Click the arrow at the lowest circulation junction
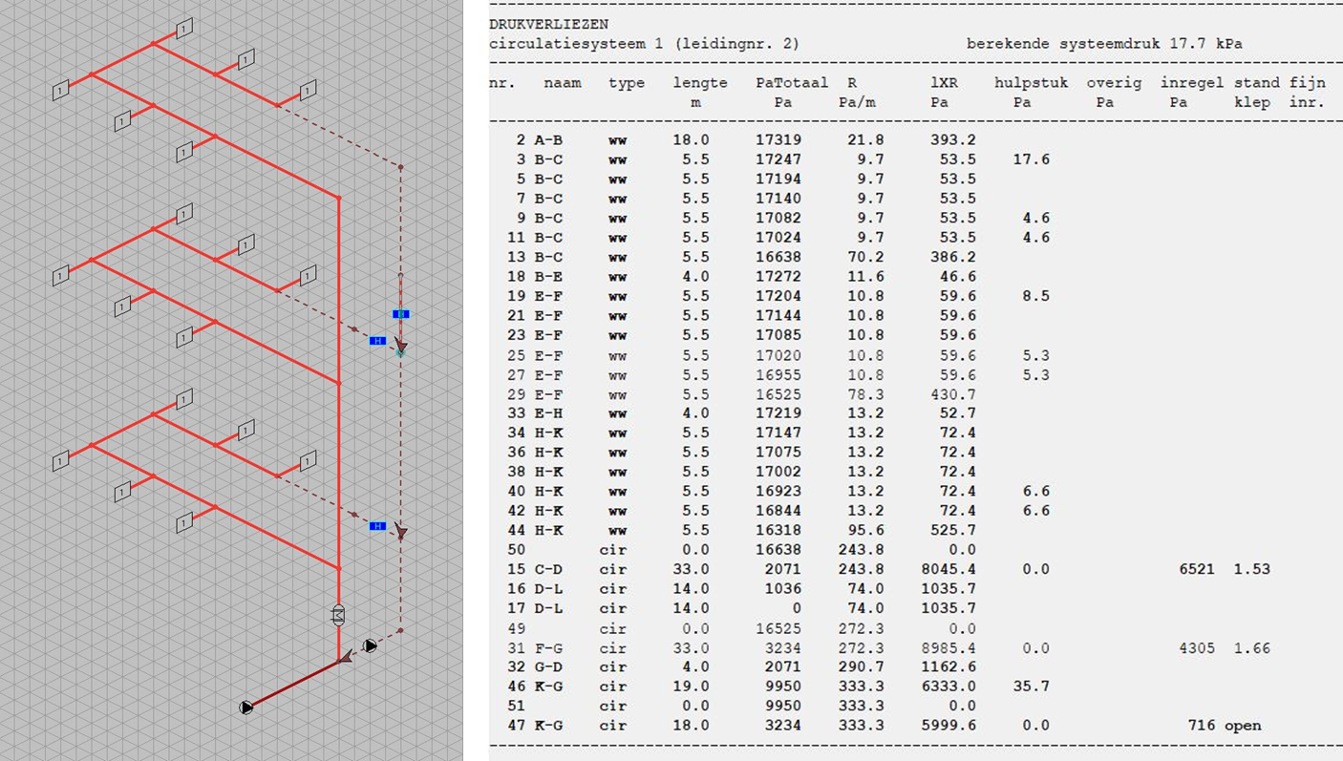Viewport: 1343px width, 761px height. (x=401, y=532)
